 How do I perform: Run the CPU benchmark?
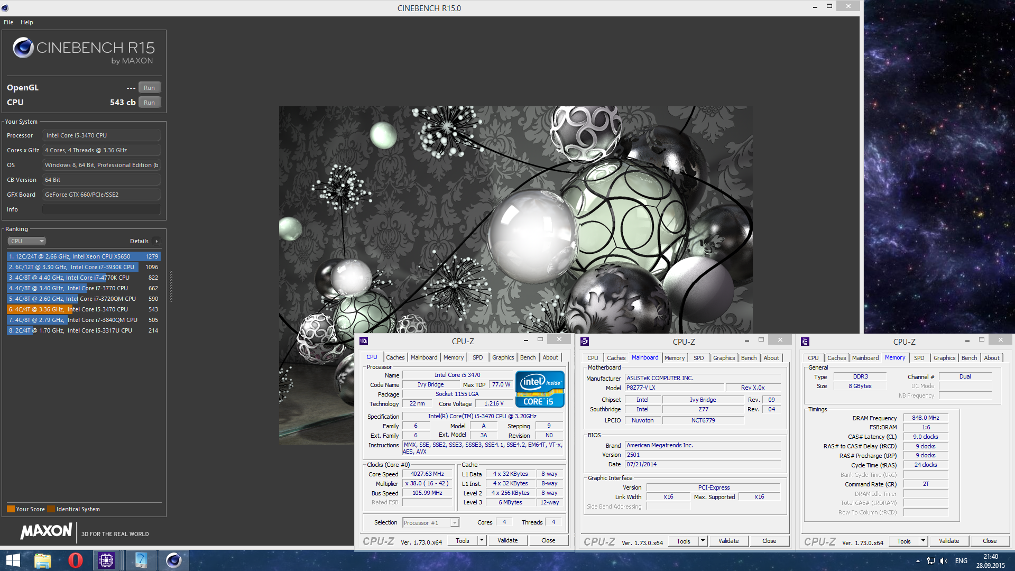click(x=150, y=103)
